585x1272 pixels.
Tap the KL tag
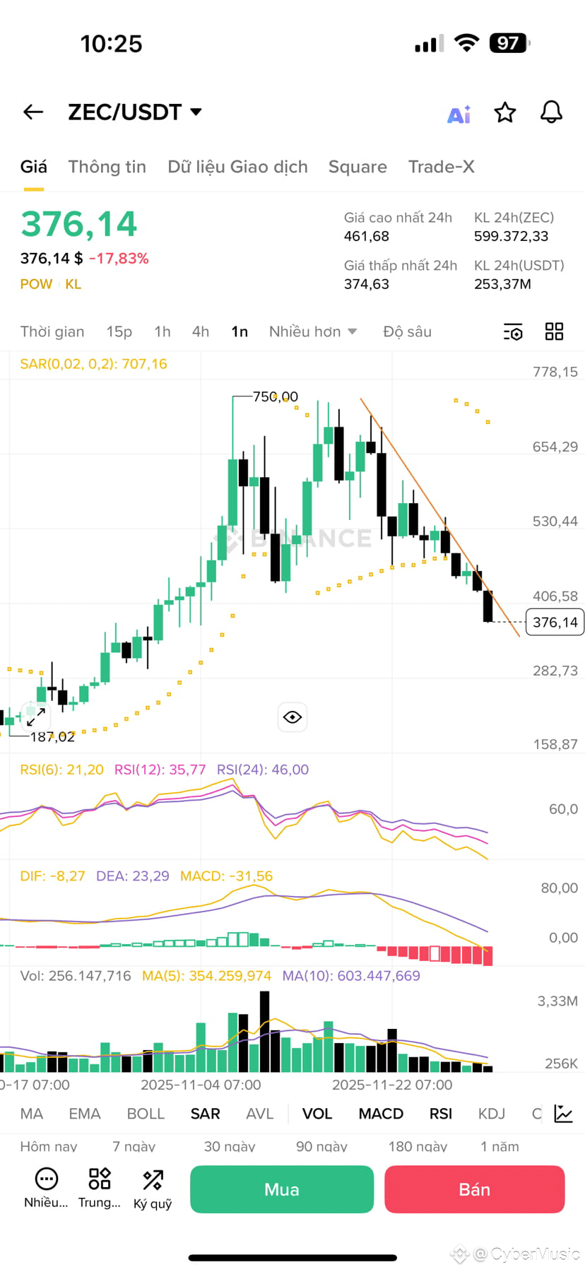click(x=73, y=284)
